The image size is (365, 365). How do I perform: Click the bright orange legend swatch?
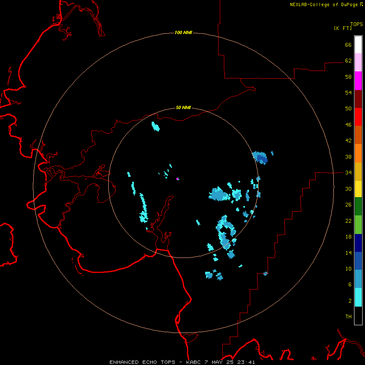point(358,153)
